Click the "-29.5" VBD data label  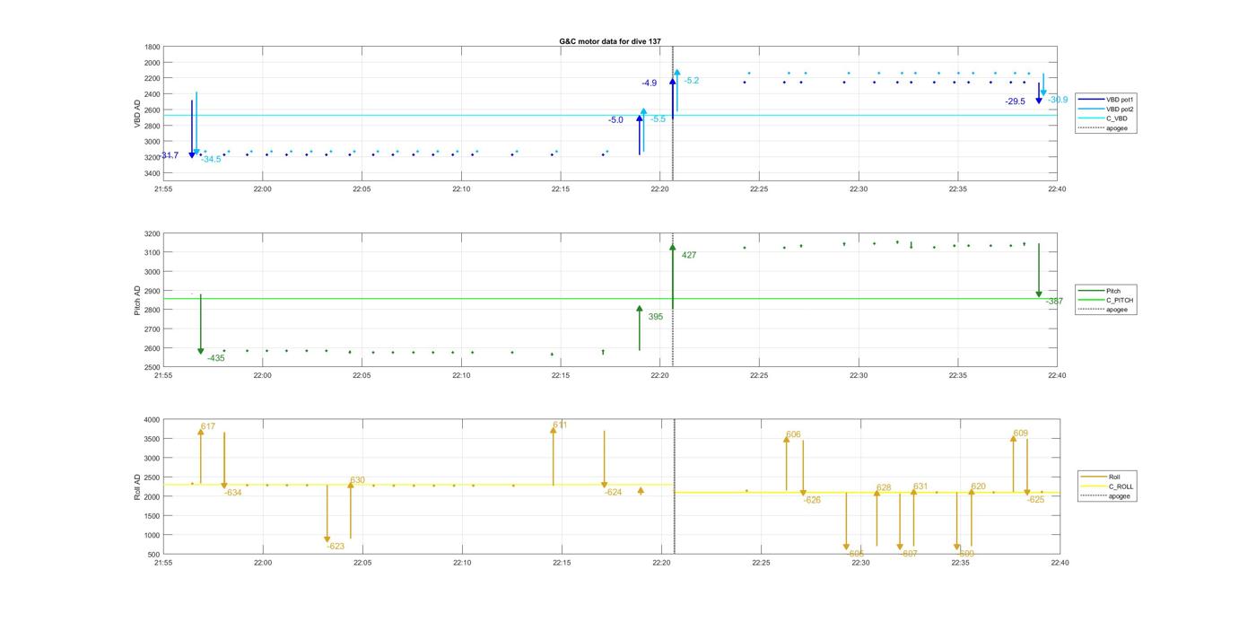tap(1015, 102)
